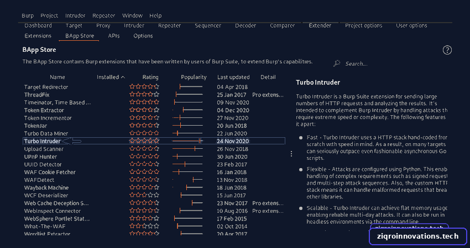Select the TokenJar row
Viewport: 470px width, 248px height.
point(154,126)
